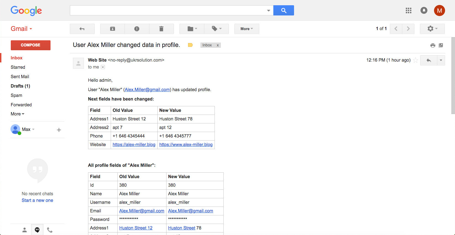Archive this email with the archive icon
The image size is (455, 235).
(112, 29)
